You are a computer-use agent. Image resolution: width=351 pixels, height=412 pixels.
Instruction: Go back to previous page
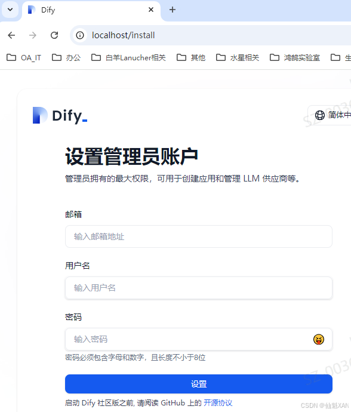11,35
